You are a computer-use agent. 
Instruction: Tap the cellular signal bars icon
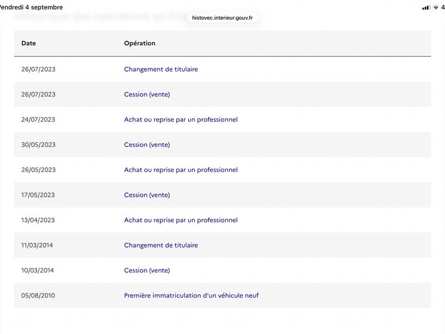coord(426,8)
